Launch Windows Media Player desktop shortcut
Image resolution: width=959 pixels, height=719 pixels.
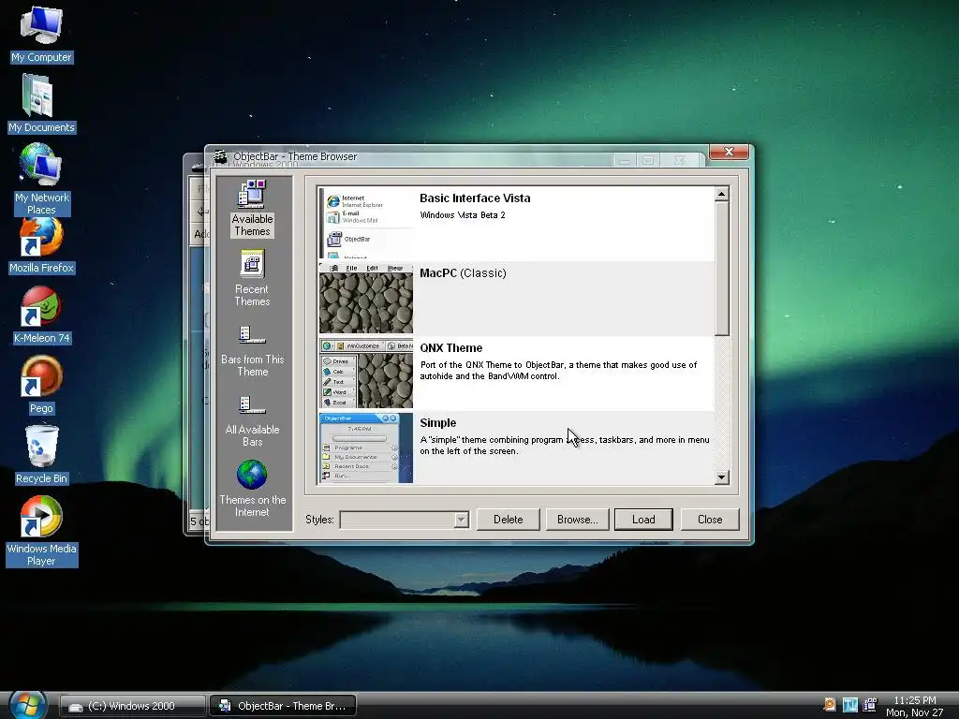[x=41, y=531]
